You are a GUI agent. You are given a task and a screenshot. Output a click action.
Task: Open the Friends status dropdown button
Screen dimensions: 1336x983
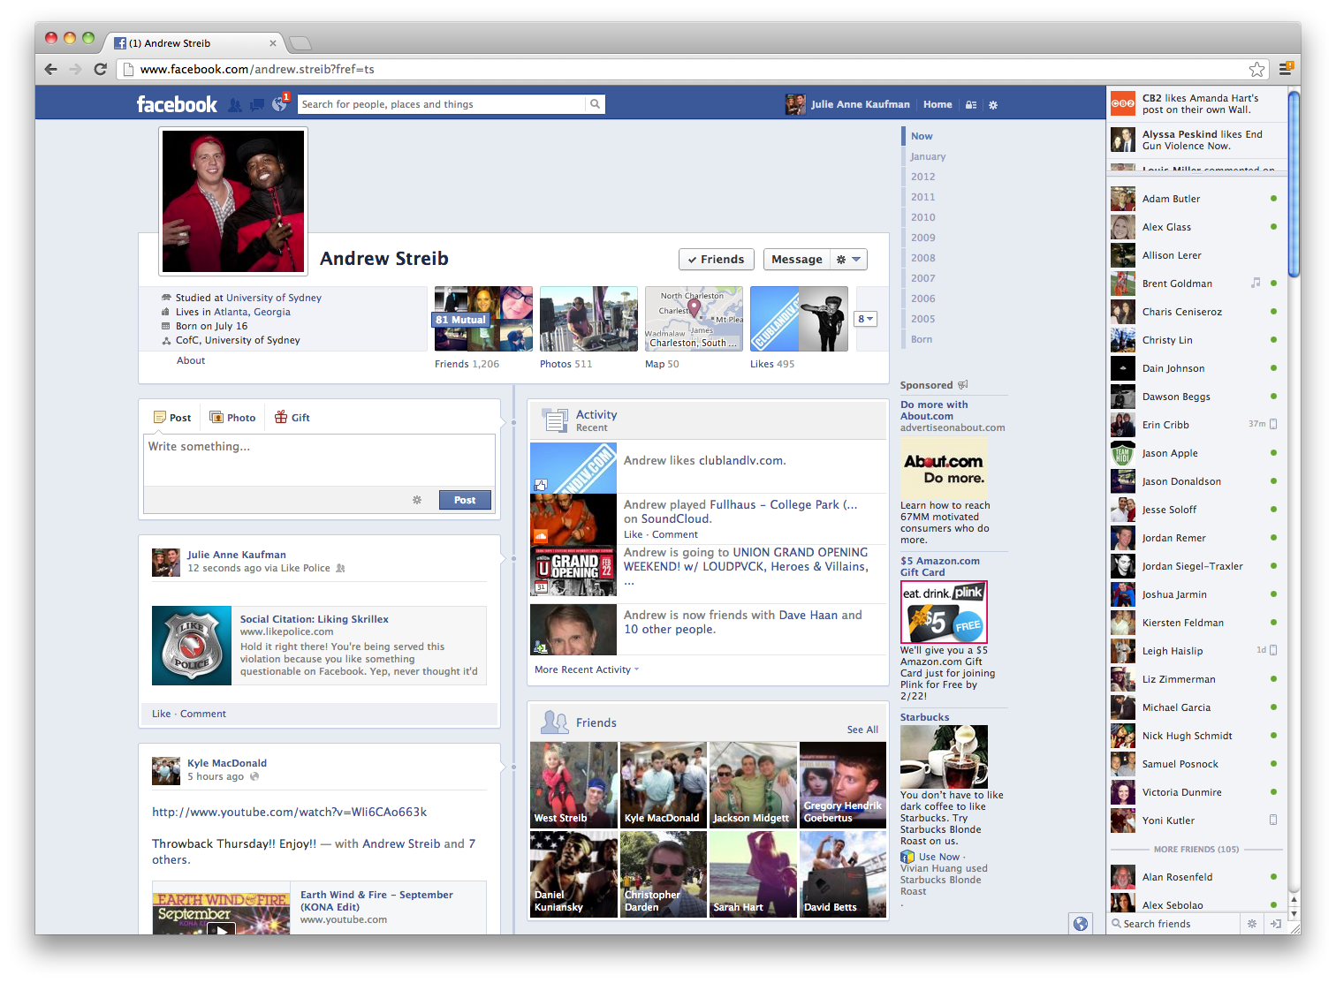point(717,259)
